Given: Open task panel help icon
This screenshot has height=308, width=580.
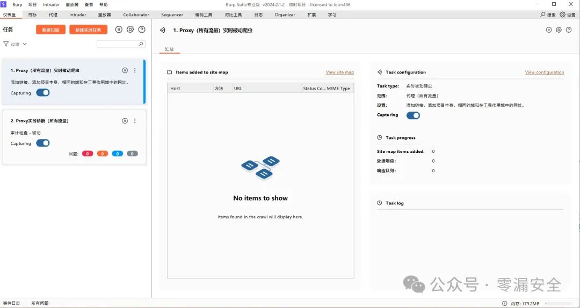Looking at the screenshot, I should (x=142, y=30).
